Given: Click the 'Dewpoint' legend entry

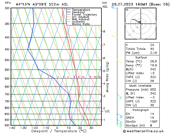Looking at the screenshot, I should 78,12.
